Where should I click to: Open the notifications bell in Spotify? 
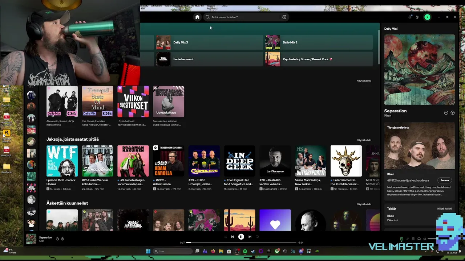[410, 17]
